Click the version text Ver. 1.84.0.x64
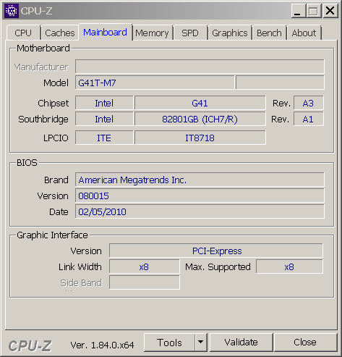Viewport: 342px width, 357px height. (102, 345)
